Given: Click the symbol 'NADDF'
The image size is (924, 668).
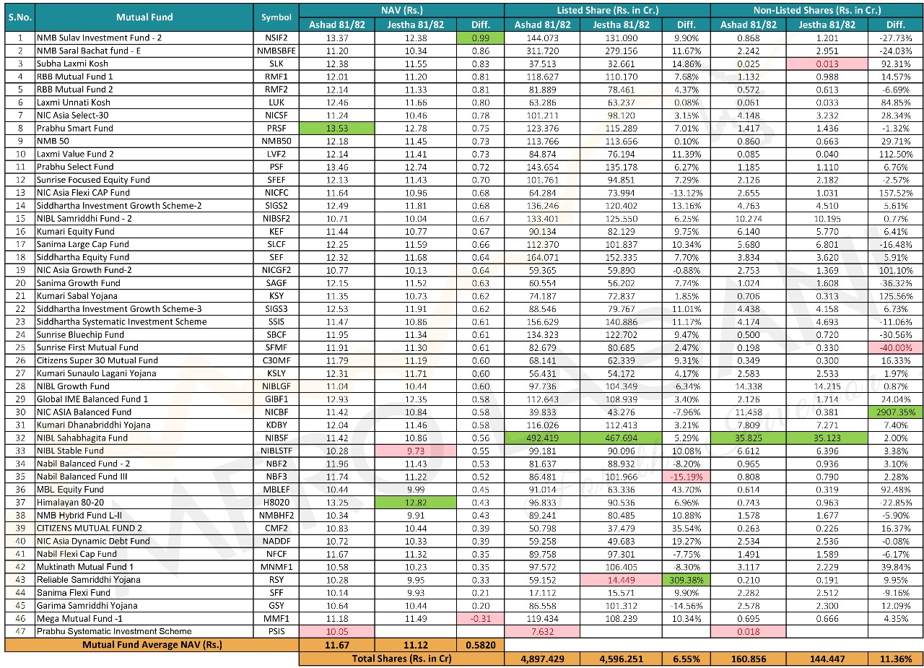Looking at the screenshot, I should coord(276,542).
